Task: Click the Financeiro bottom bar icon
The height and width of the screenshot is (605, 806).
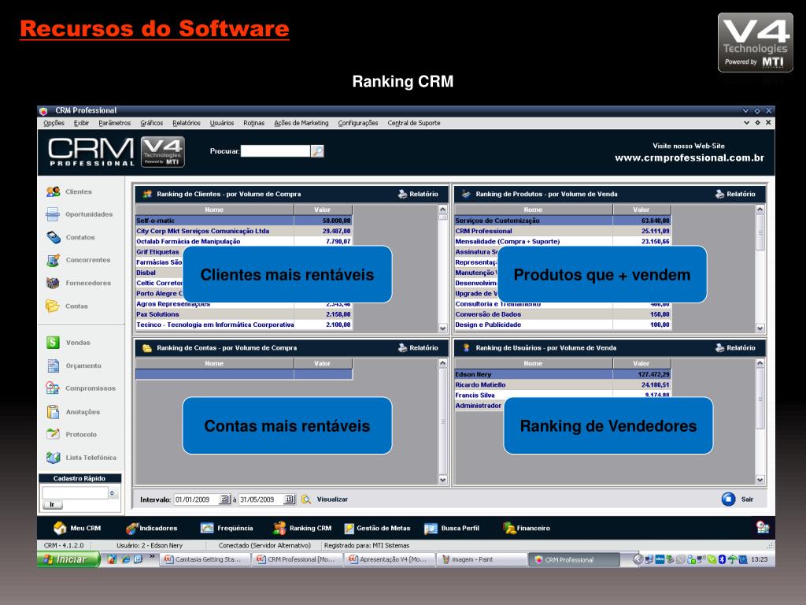Action: tap(509, 528)
